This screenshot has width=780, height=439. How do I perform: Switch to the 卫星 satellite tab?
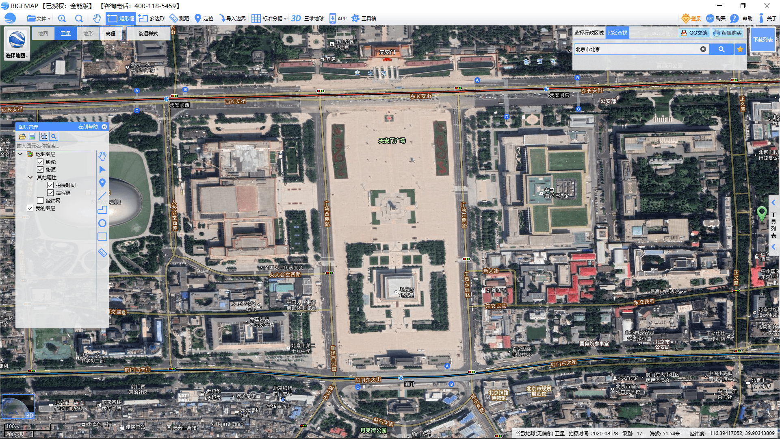pyautogui.click(x=66, y=33)
